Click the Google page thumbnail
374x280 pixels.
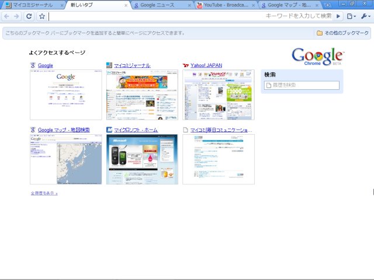click(x=66, y=94)
